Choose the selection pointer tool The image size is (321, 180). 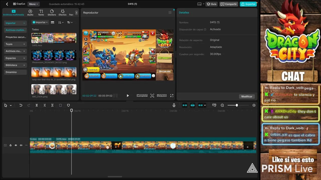[6, 105]
